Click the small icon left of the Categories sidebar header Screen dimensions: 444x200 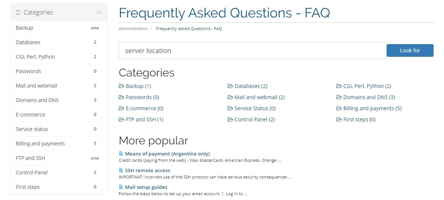tap(18, 12)
